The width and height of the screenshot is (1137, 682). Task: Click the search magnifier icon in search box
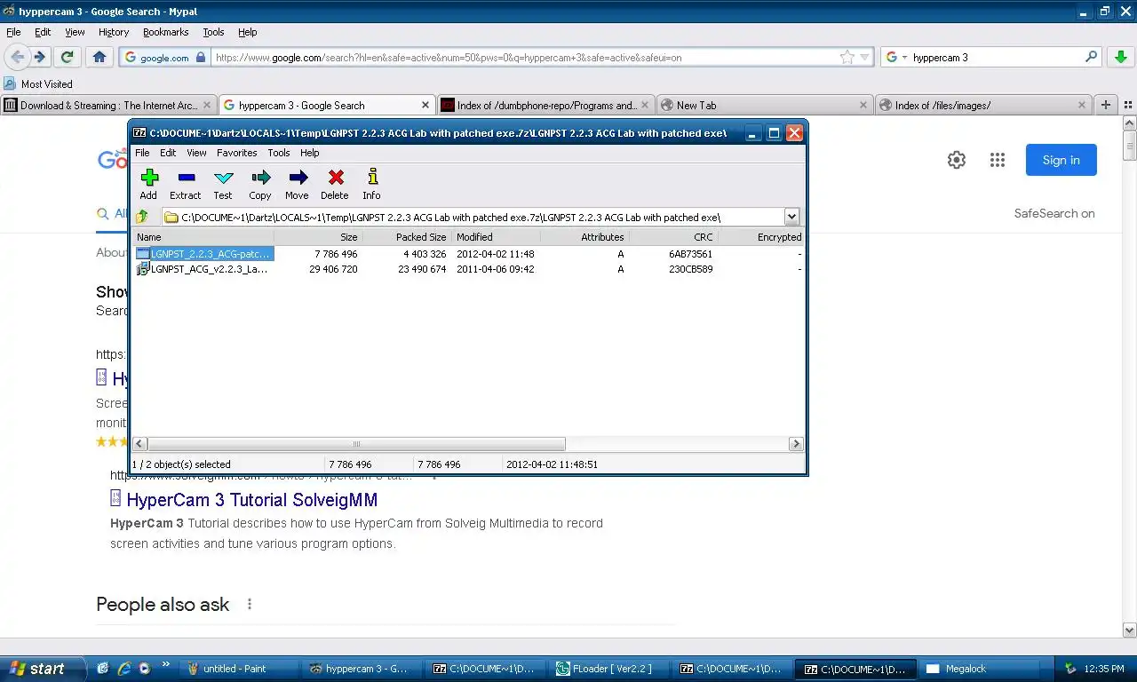[x=1091, y=57]
